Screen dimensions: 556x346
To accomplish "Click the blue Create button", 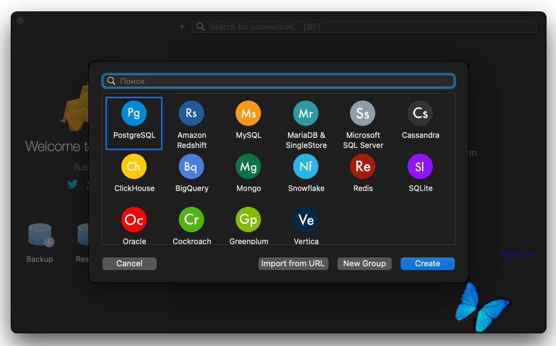I will point(428,264).
